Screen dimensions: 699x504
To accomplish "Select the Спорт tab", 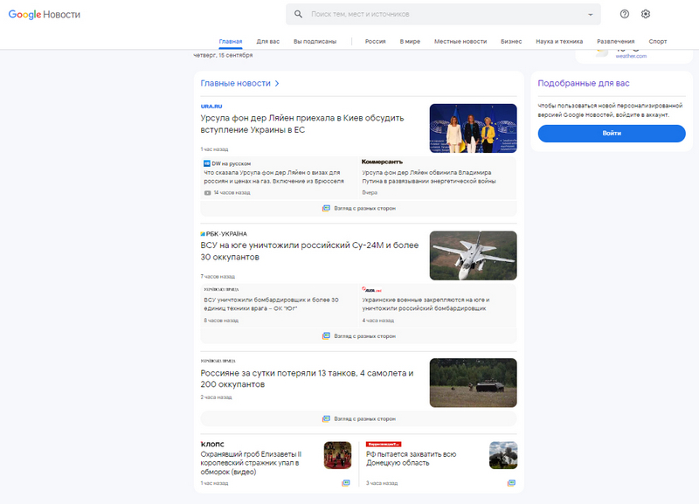I will [658, 41].
